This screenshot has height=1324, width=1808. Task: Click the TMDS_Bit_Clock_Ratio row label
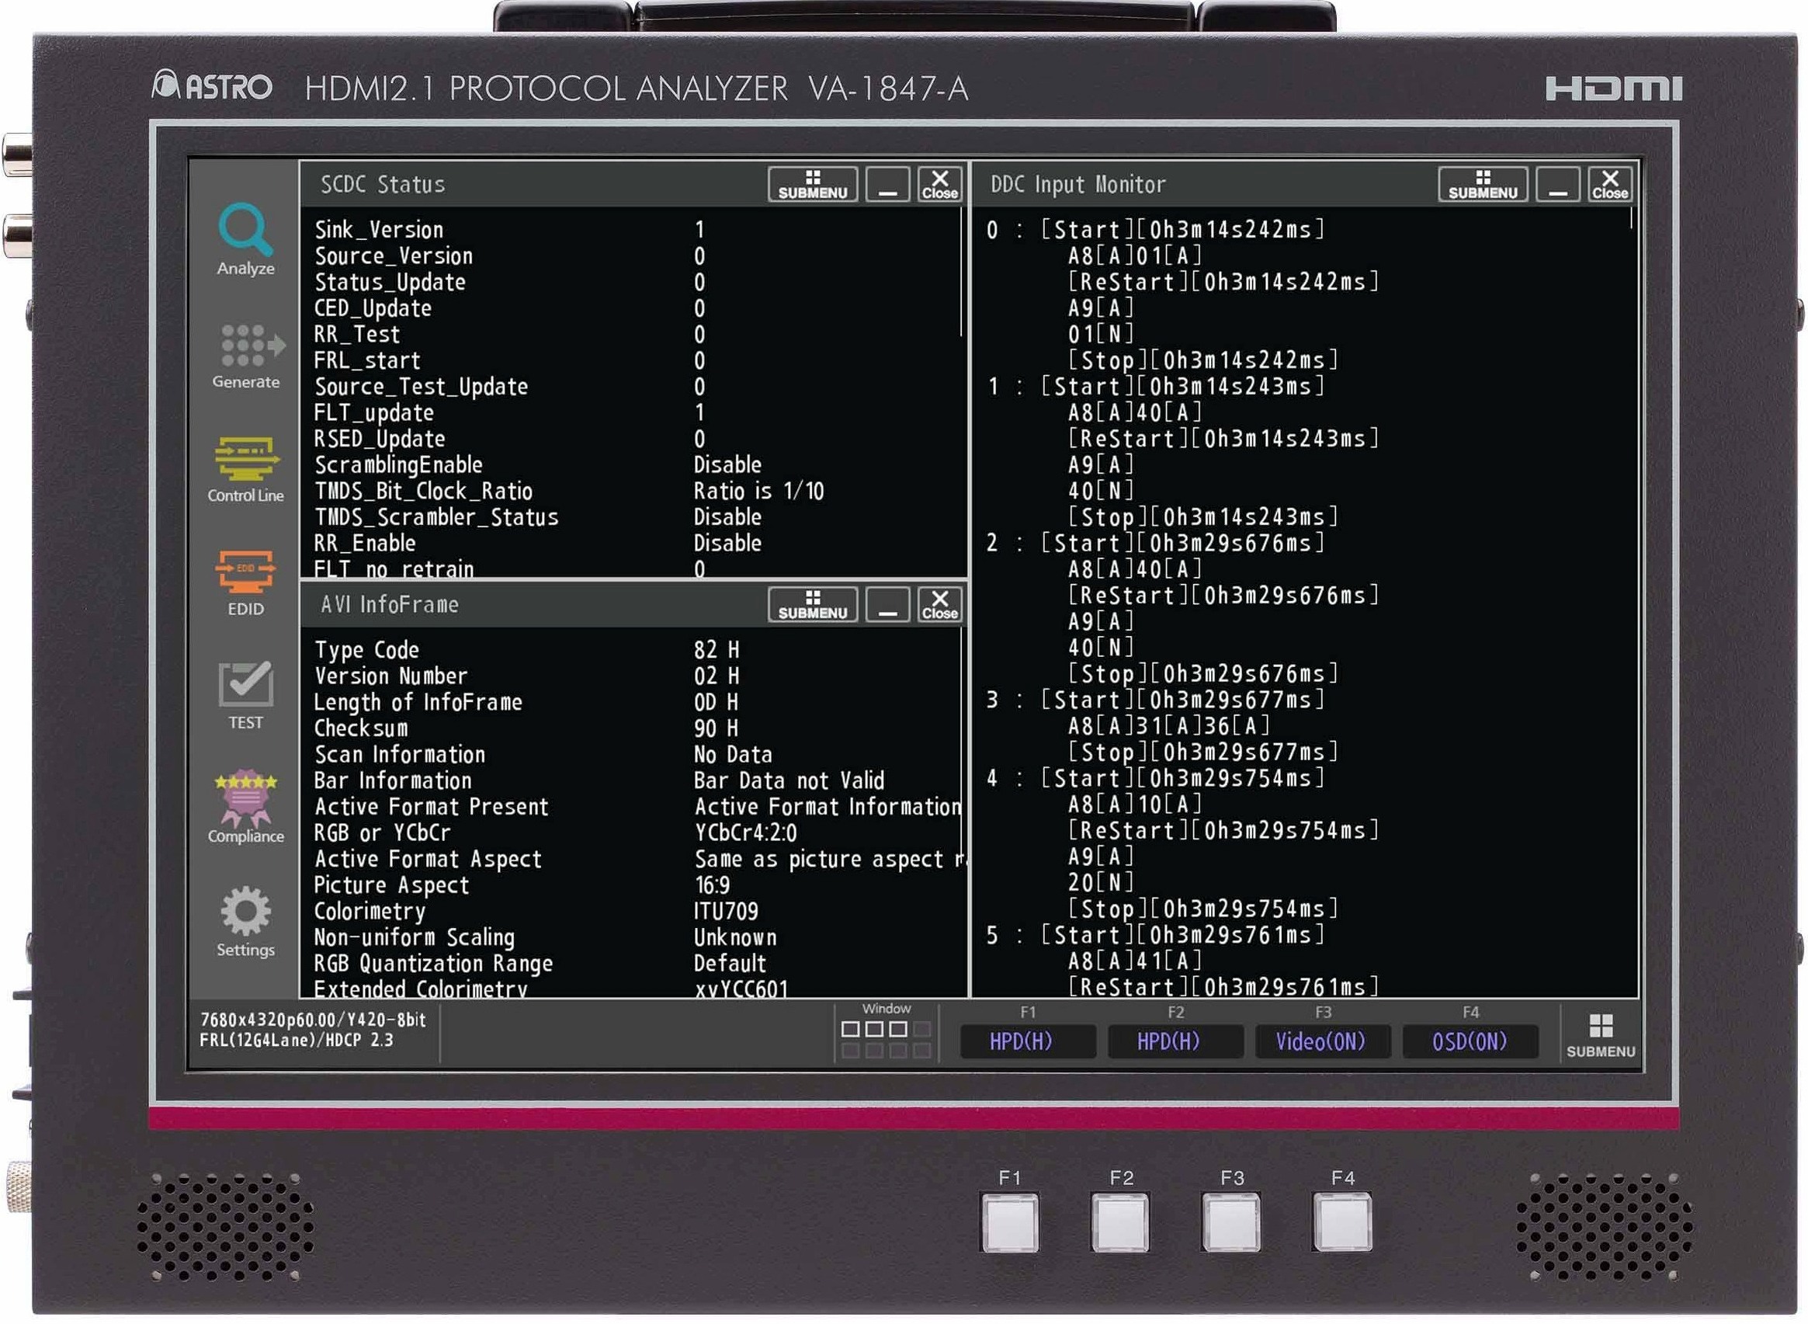(x=423, y=492)
